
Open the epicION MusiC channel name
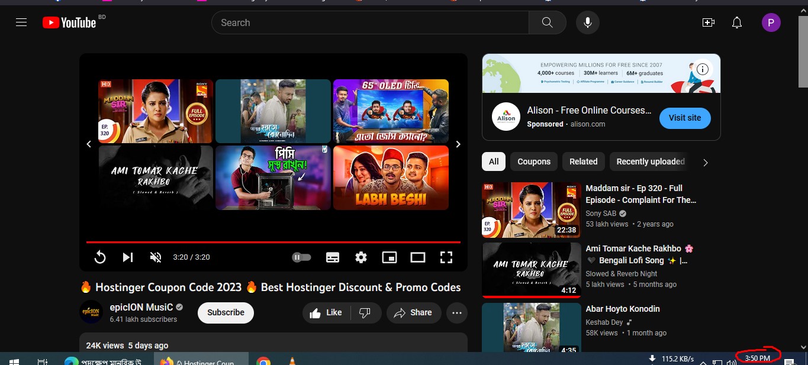pyautogui.click(x=141, y=307)
